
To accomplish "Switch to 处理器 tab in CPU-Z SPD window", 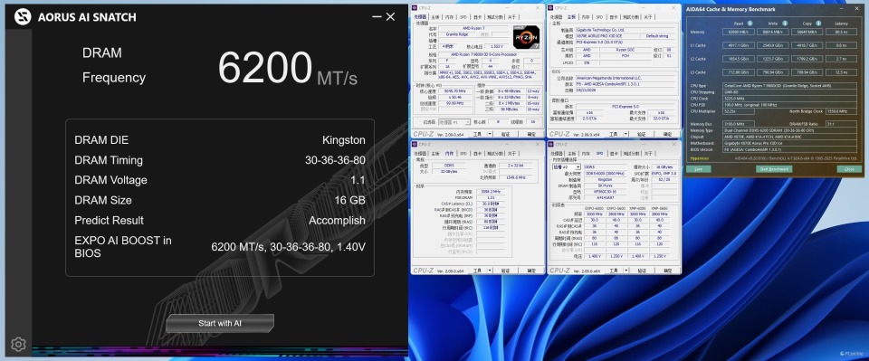I will 557,154.
